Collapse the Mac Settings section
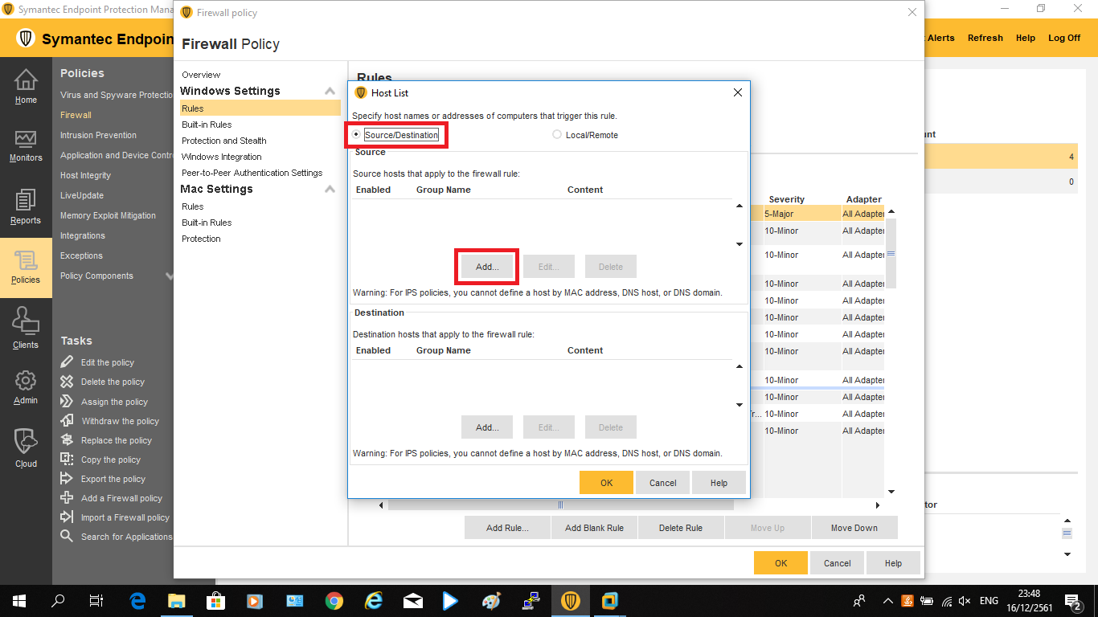The height and width of the screenshot is (617, 1098). point(330,190)
